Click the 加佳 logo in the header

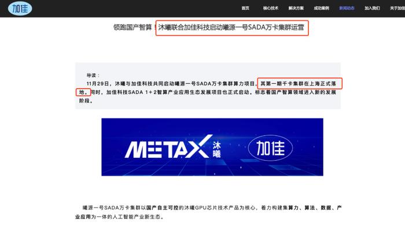pos(20,8)
